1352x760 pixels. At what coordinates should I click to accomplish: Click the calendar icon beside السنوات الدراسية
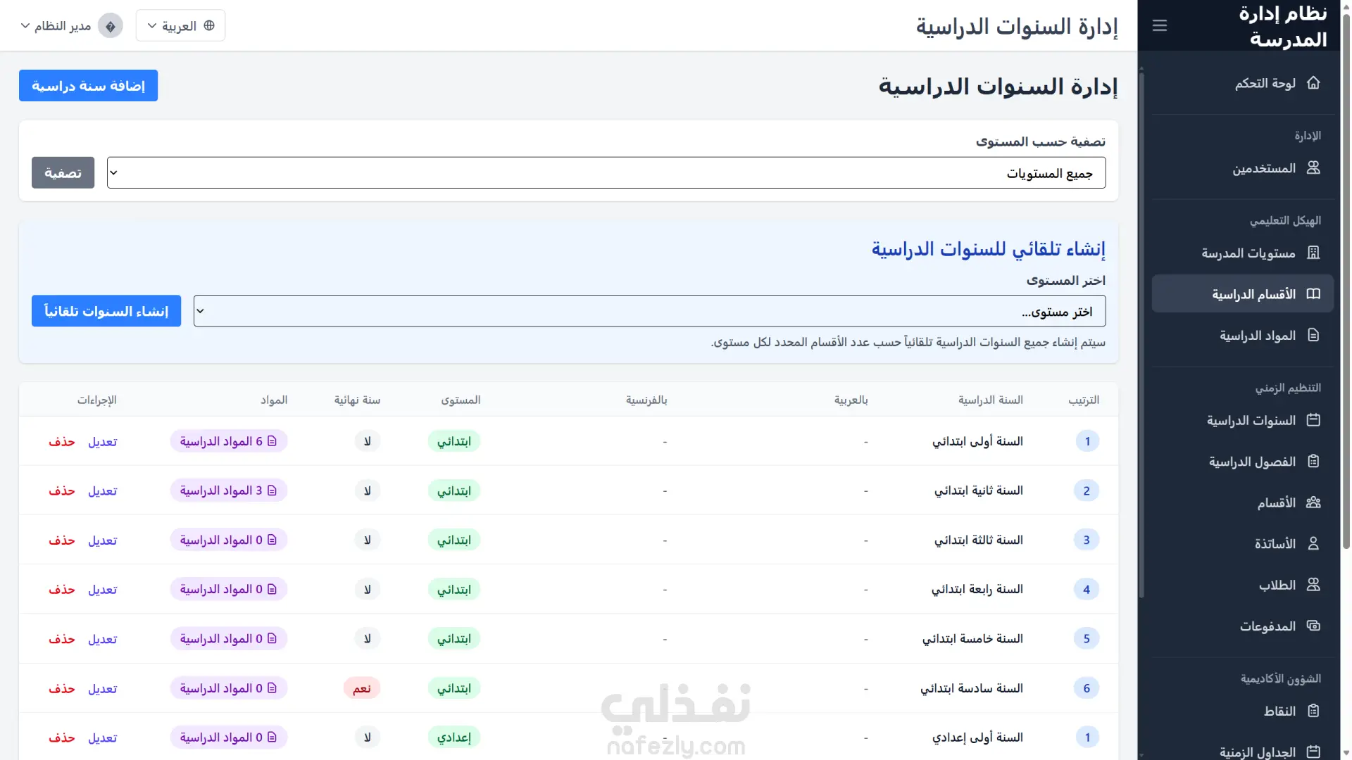pos(1313,420)
